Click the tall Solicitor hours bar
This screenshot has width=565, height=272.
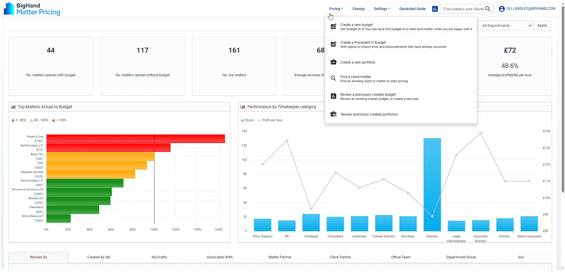click(432, 184)
